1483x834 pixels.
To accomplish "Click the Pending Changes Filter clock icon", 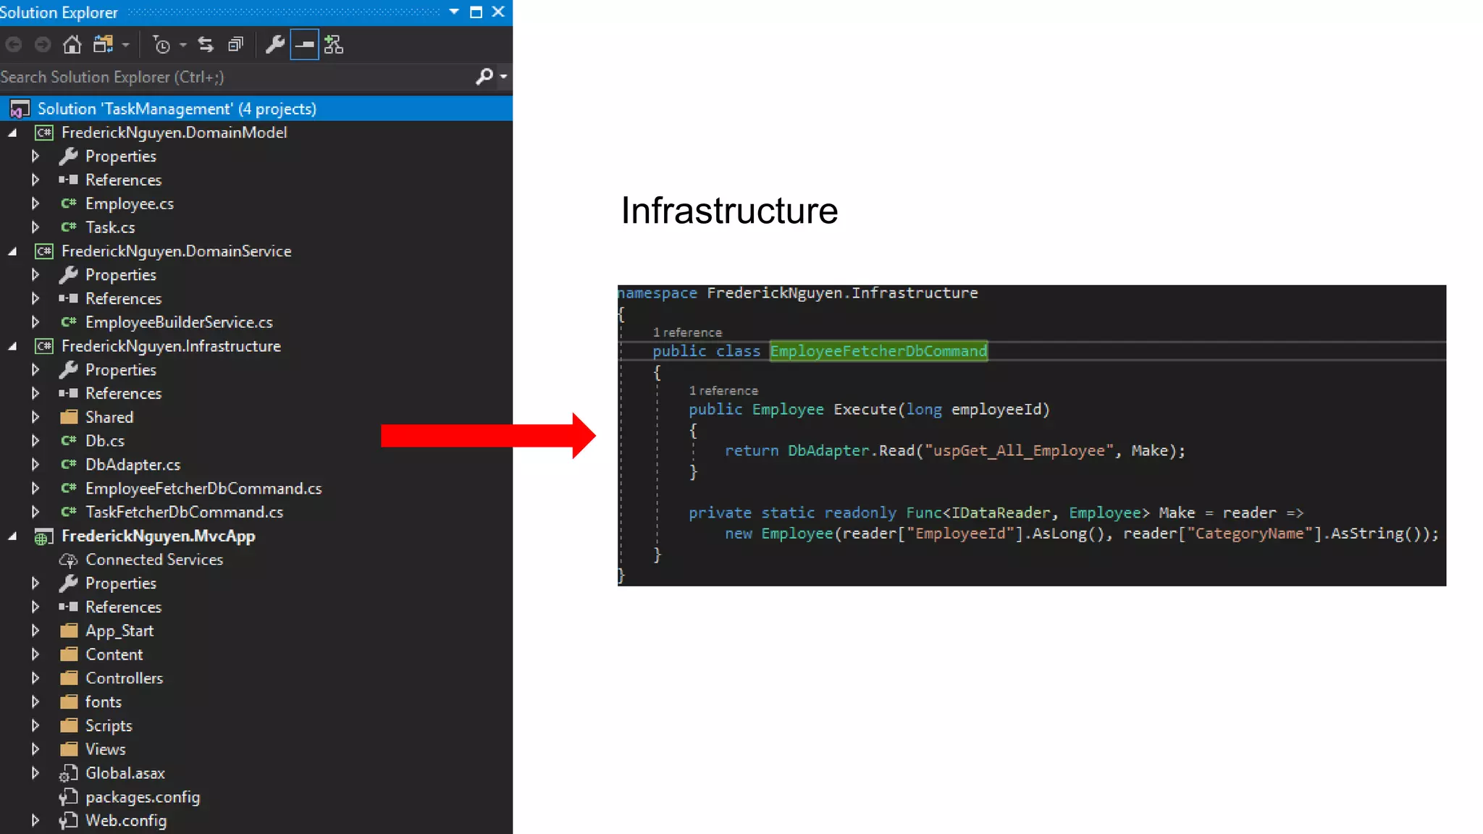I will [161, 45].
